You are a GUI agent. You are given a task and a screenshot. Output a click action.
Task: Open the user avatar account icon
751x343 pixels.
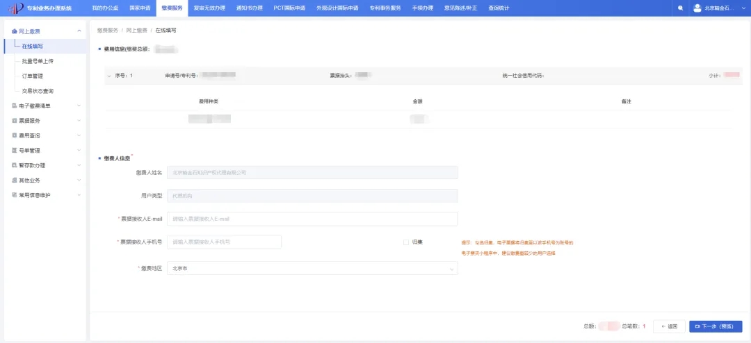[697, 8]
